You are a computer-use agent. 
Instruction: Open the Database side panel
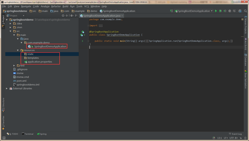point(246,60)
